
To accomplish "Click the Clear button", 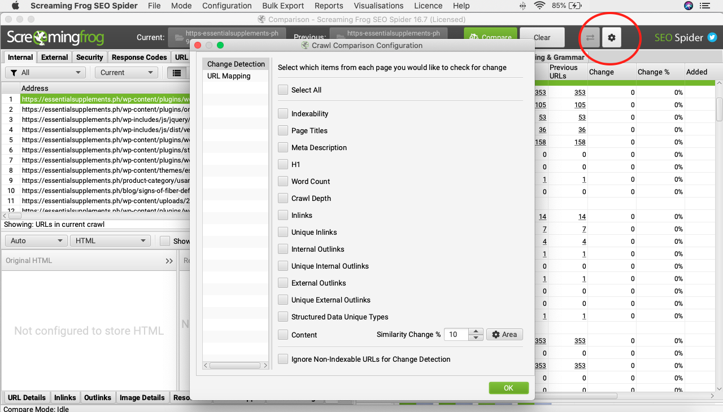I will coord(542,38).
